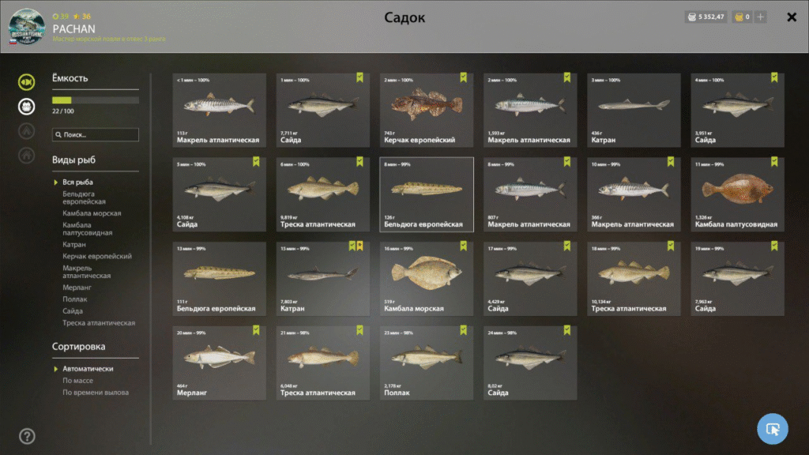Viewport: 809px width, 455px height.
Task: Open the house sidebar icon
Action: [26, 155]
